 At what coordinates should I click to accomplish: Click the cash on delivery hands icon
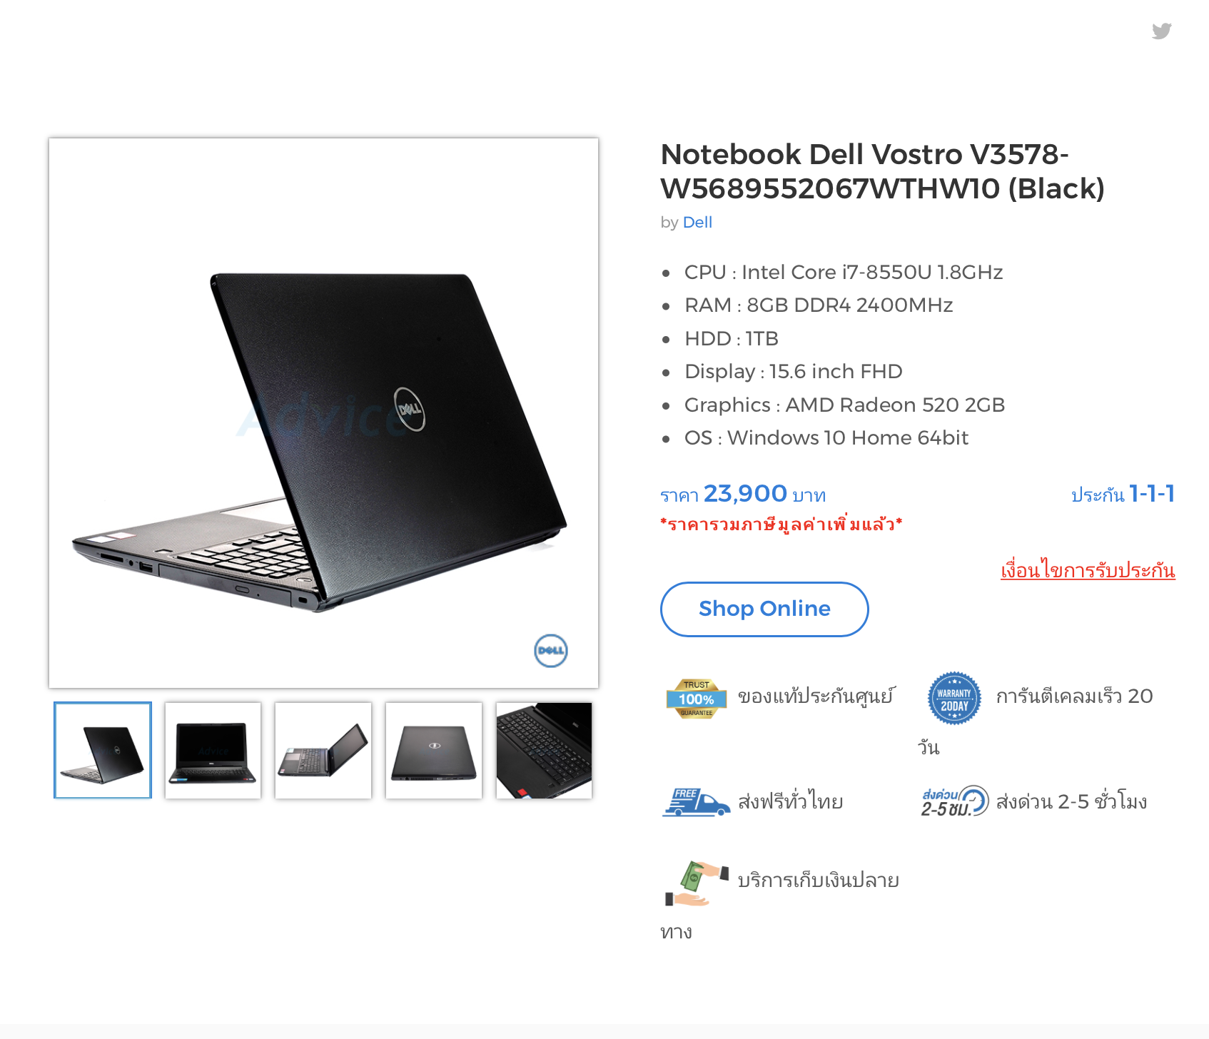point(697,883)
